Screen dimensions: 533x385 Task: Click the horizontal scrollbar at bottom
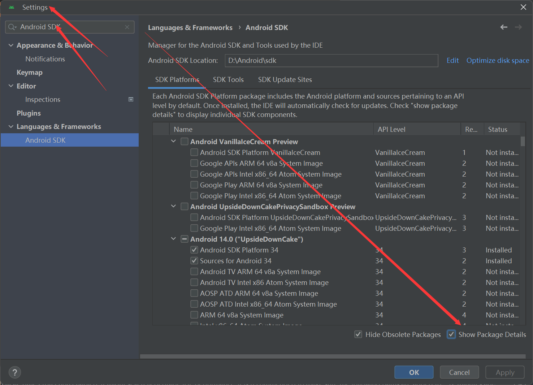(x=333, y=356)
